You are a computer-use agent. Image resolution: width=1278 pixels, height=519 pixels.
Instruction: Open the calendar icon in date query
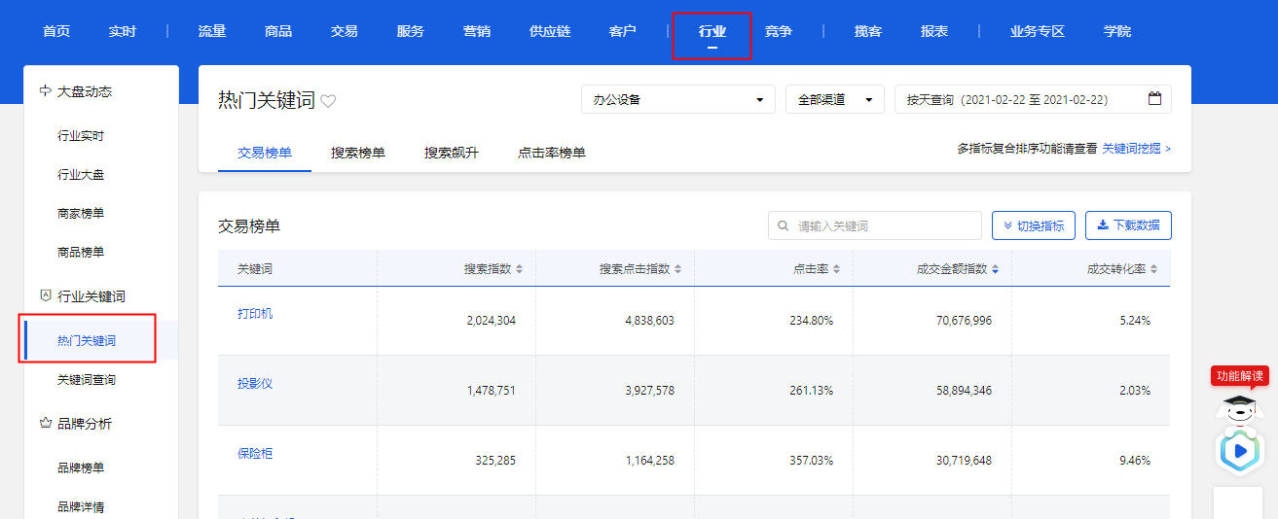pos(1155,98)
